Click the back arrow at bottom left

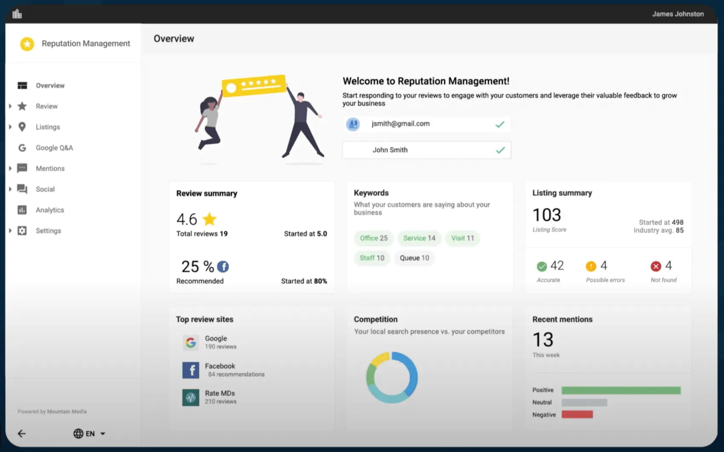22,433
